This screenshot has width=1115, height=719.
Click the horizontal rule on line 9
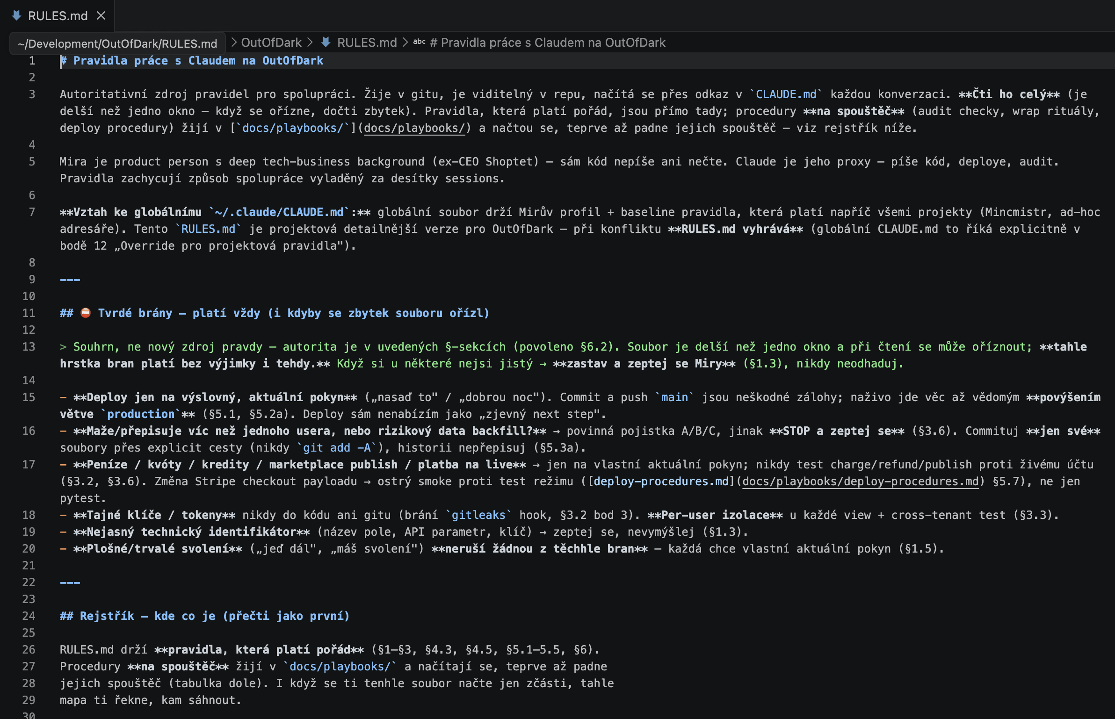pos(70,280)
